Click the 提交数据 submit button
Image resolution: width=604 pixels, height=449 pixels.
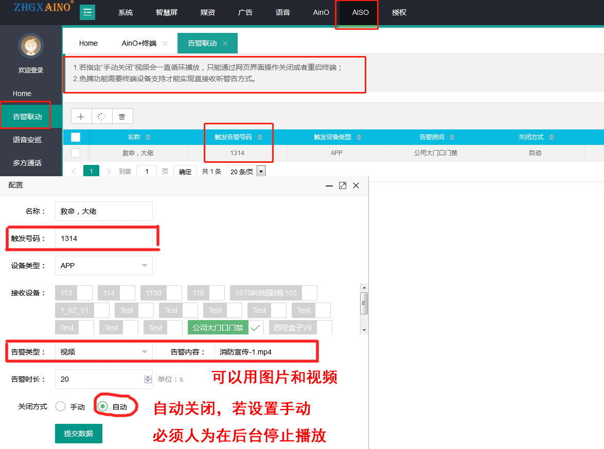point(78,434)
